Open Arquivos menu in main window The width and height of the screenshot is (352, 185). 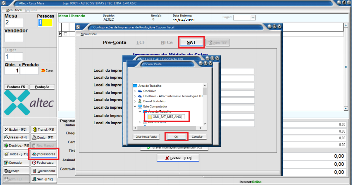click(31, 10)
